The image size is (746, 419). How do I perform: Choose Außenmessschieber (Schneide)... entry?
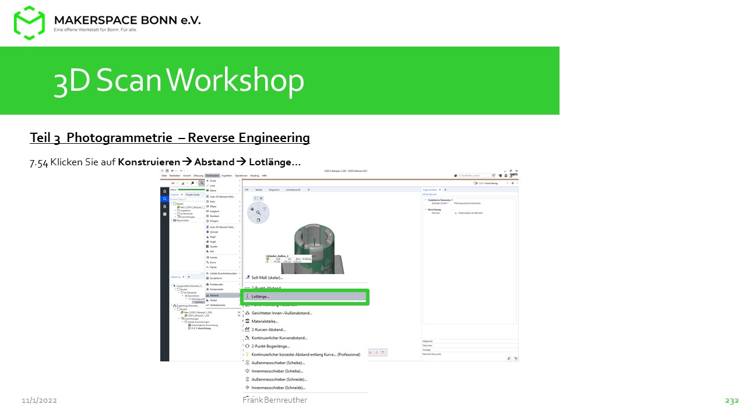(x=304, y=379)
